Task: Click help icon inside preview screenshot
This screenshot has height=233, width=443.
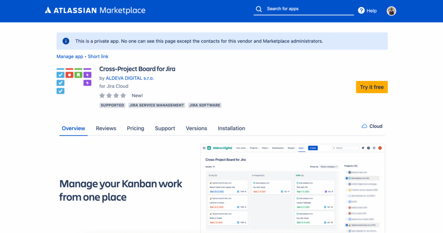Action: (369, 148)
